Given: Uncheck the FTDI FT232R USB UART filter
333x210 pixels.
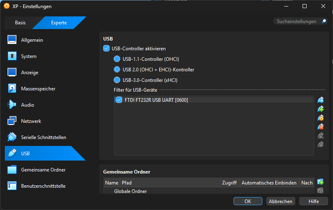Looking at the screenshot, I should (119, 100).
